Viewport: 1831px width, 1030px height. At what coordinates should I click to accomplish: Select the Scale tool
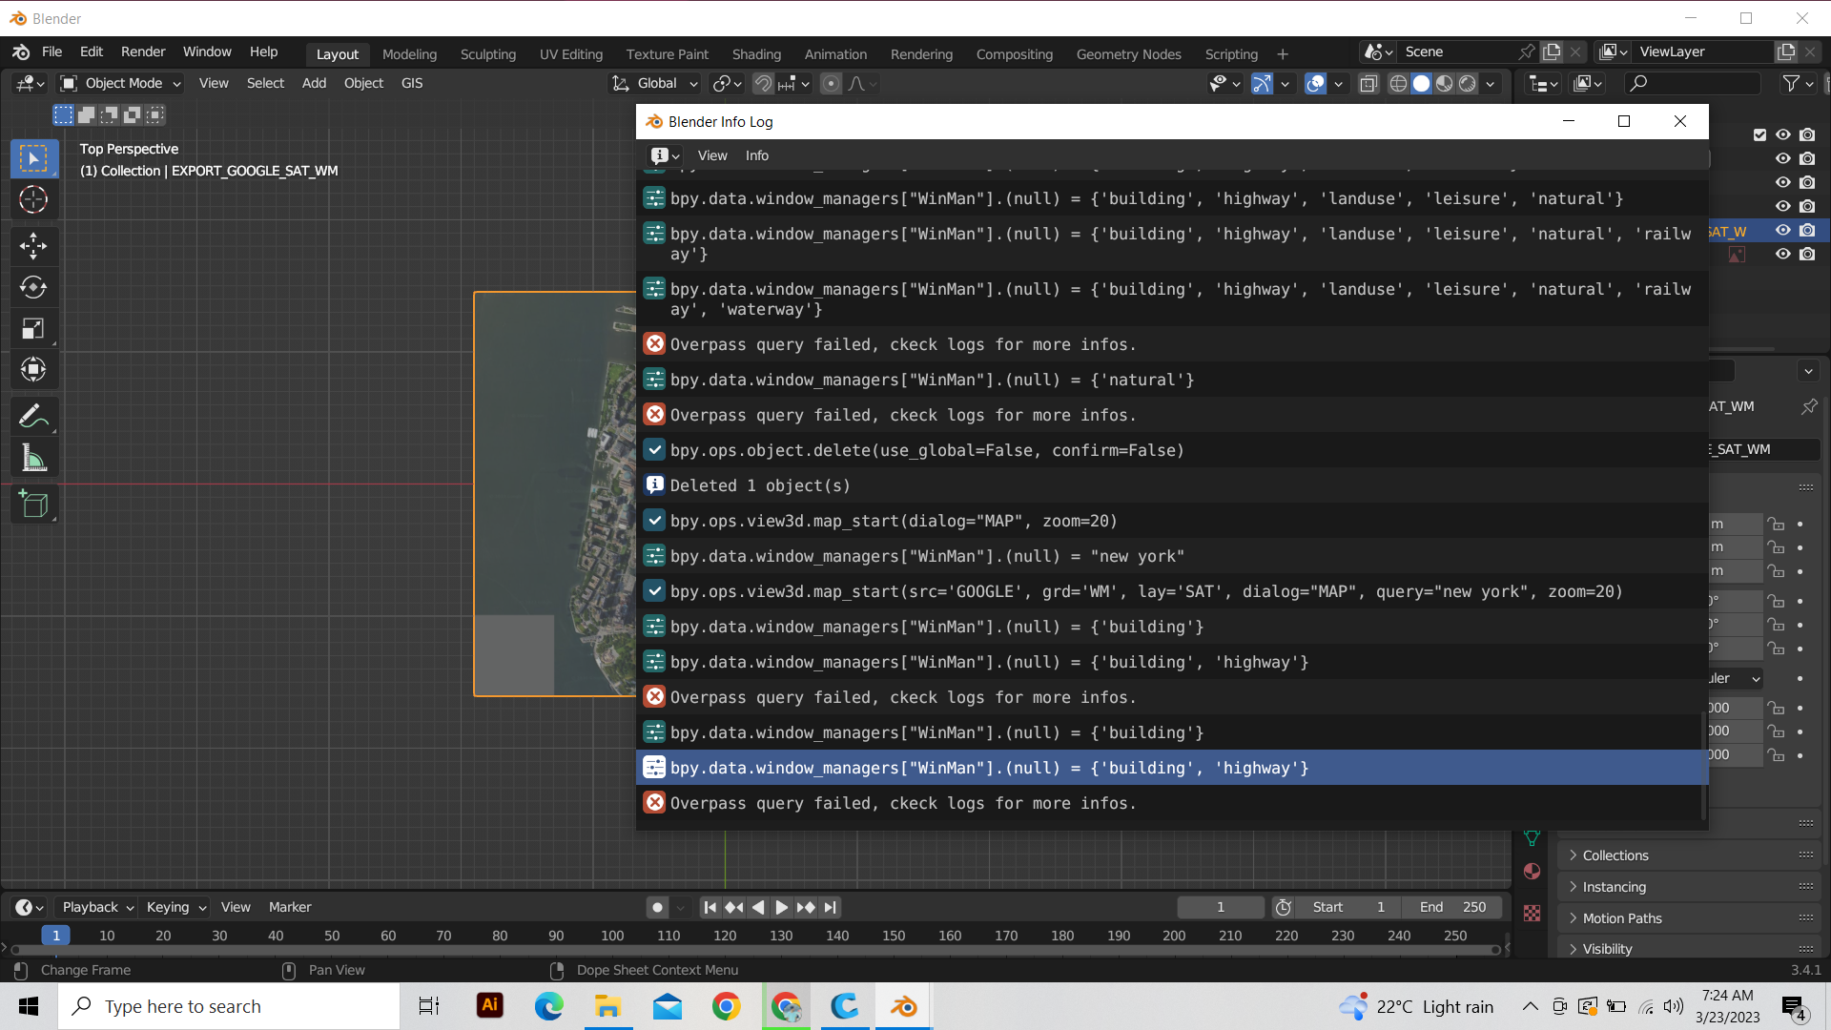click(33, 329)
